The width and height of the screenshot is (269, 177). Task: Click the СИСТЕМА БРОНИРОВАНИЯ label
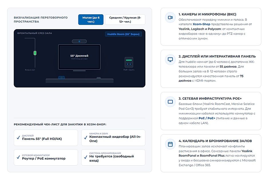coord(105,153)
